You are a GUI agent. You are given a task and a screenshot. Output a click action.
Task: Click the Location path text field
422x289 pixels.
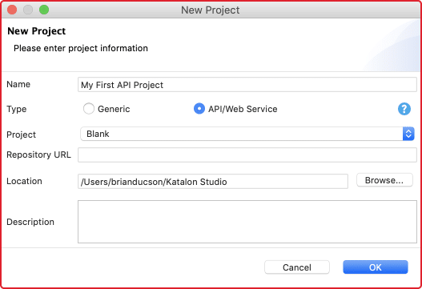213,182
